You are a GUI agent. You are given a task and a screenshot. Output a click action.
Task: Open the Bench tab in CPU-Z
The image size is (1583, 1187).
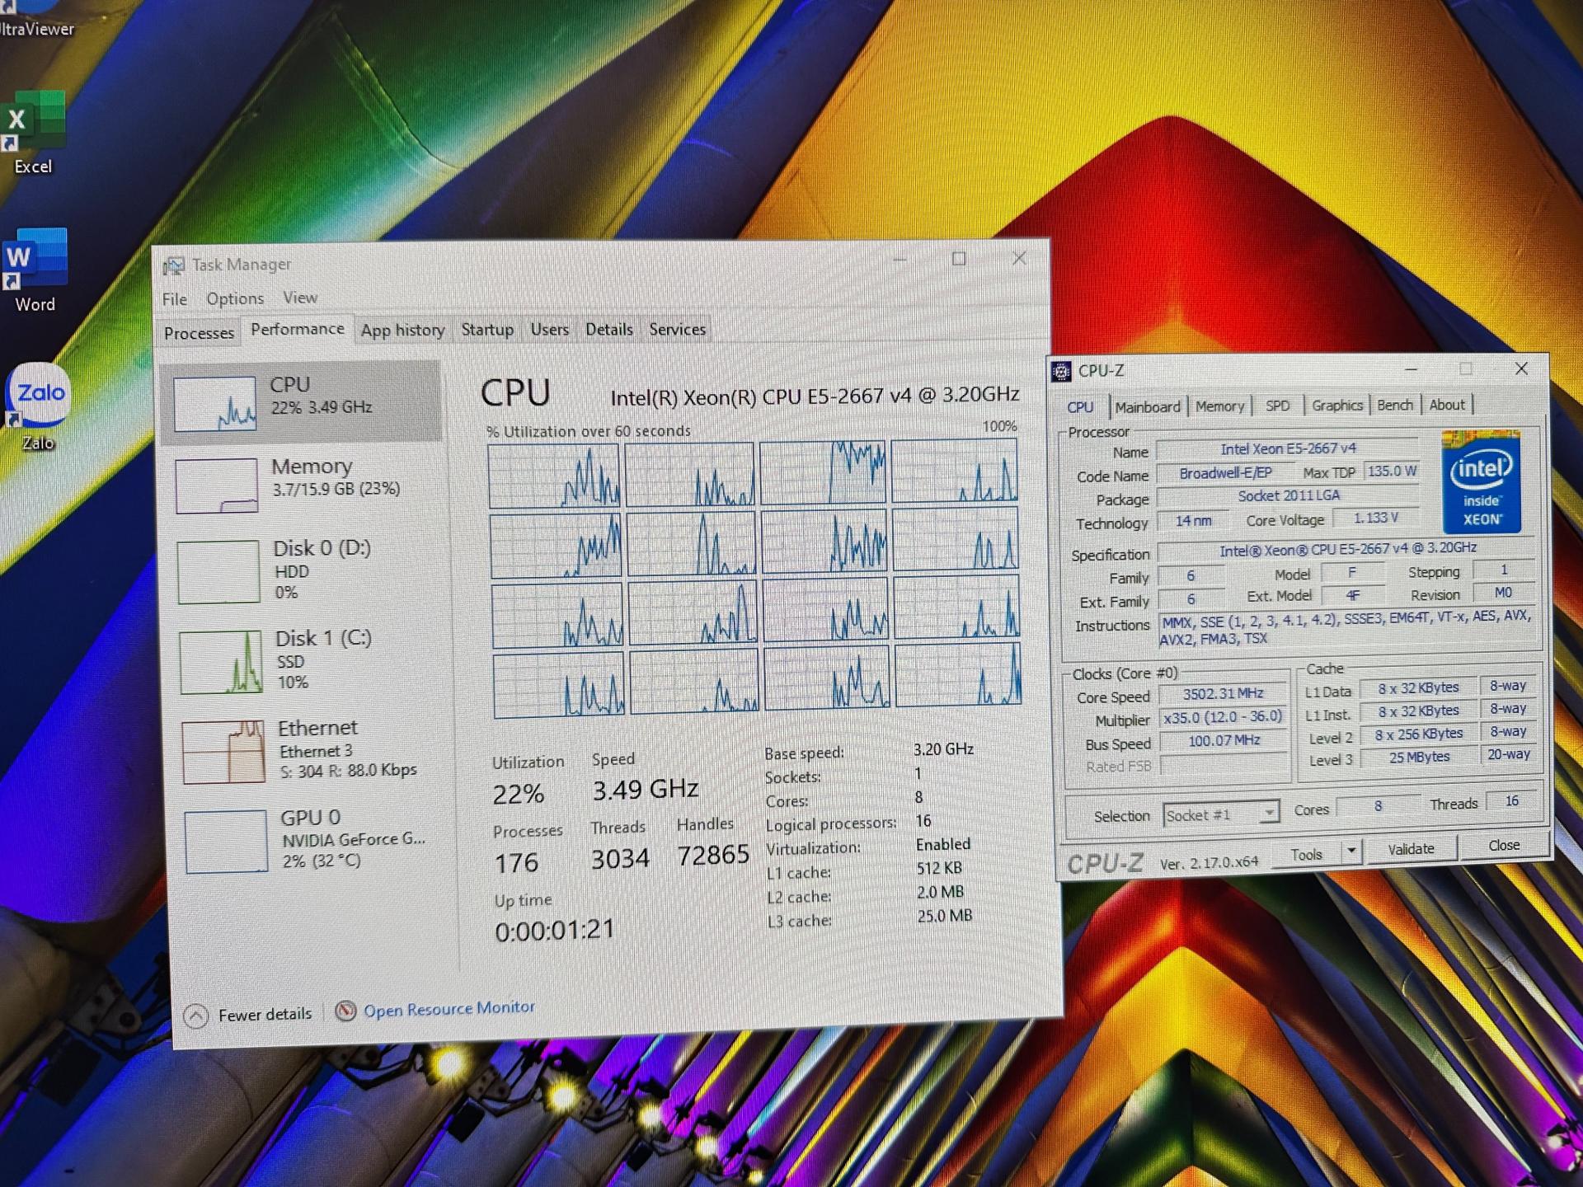1395,404
